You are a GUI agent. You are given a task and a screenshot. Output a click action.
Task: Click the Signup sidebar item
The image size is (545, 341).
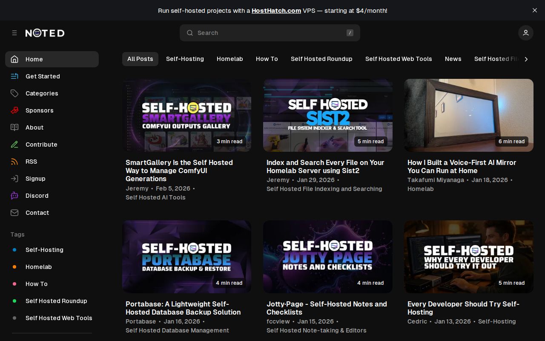point(35,179)
